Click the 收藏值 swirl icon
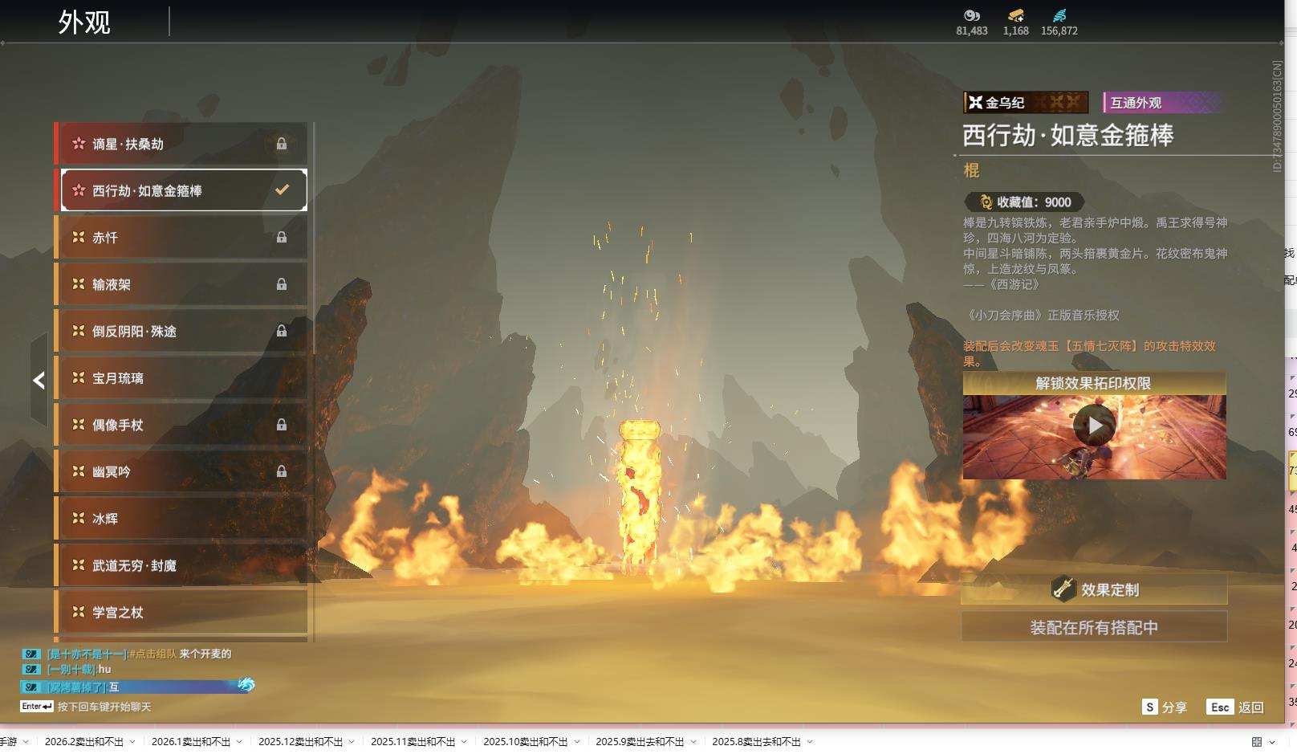This screenshot has width=1297, height=754. click(x=986, y=202)
